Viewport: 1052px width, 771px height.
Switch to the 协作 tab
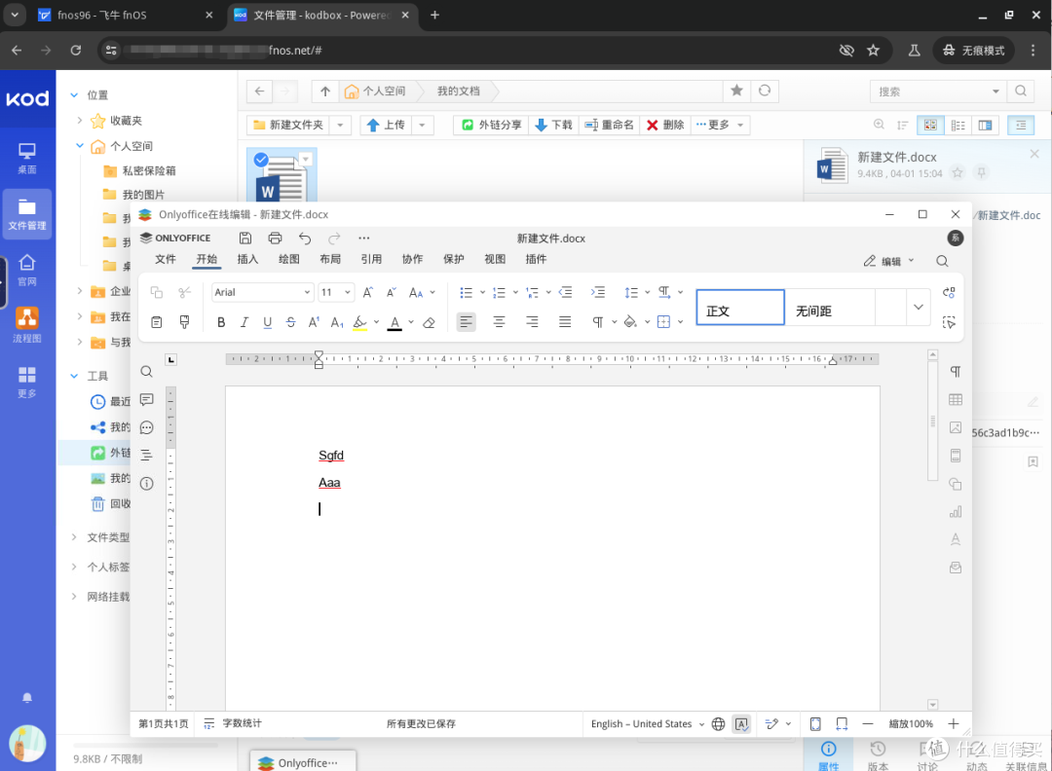413,260
